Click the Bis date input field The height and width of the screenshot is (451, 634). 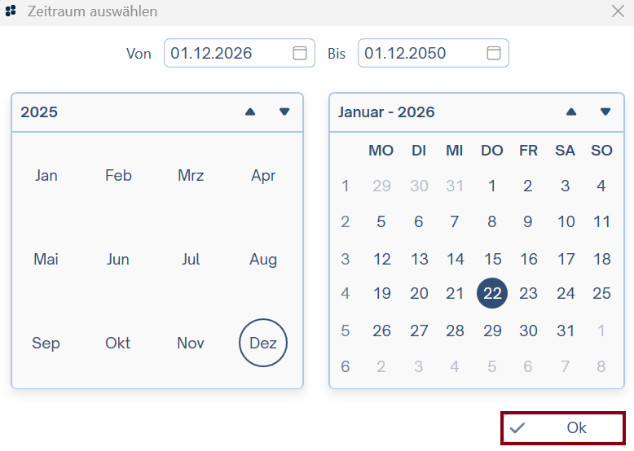(420, 53)
